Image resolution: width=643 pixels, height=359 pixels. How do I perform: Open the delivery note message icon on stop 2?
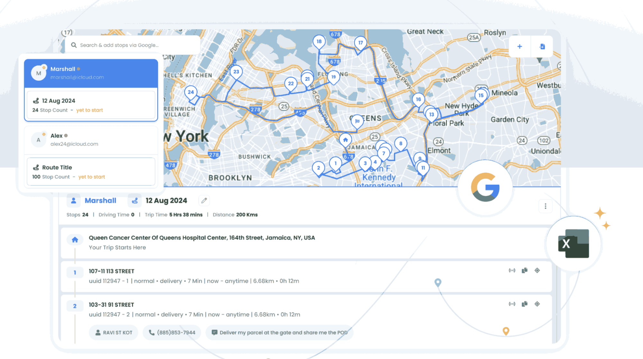[x=214, y=332]
